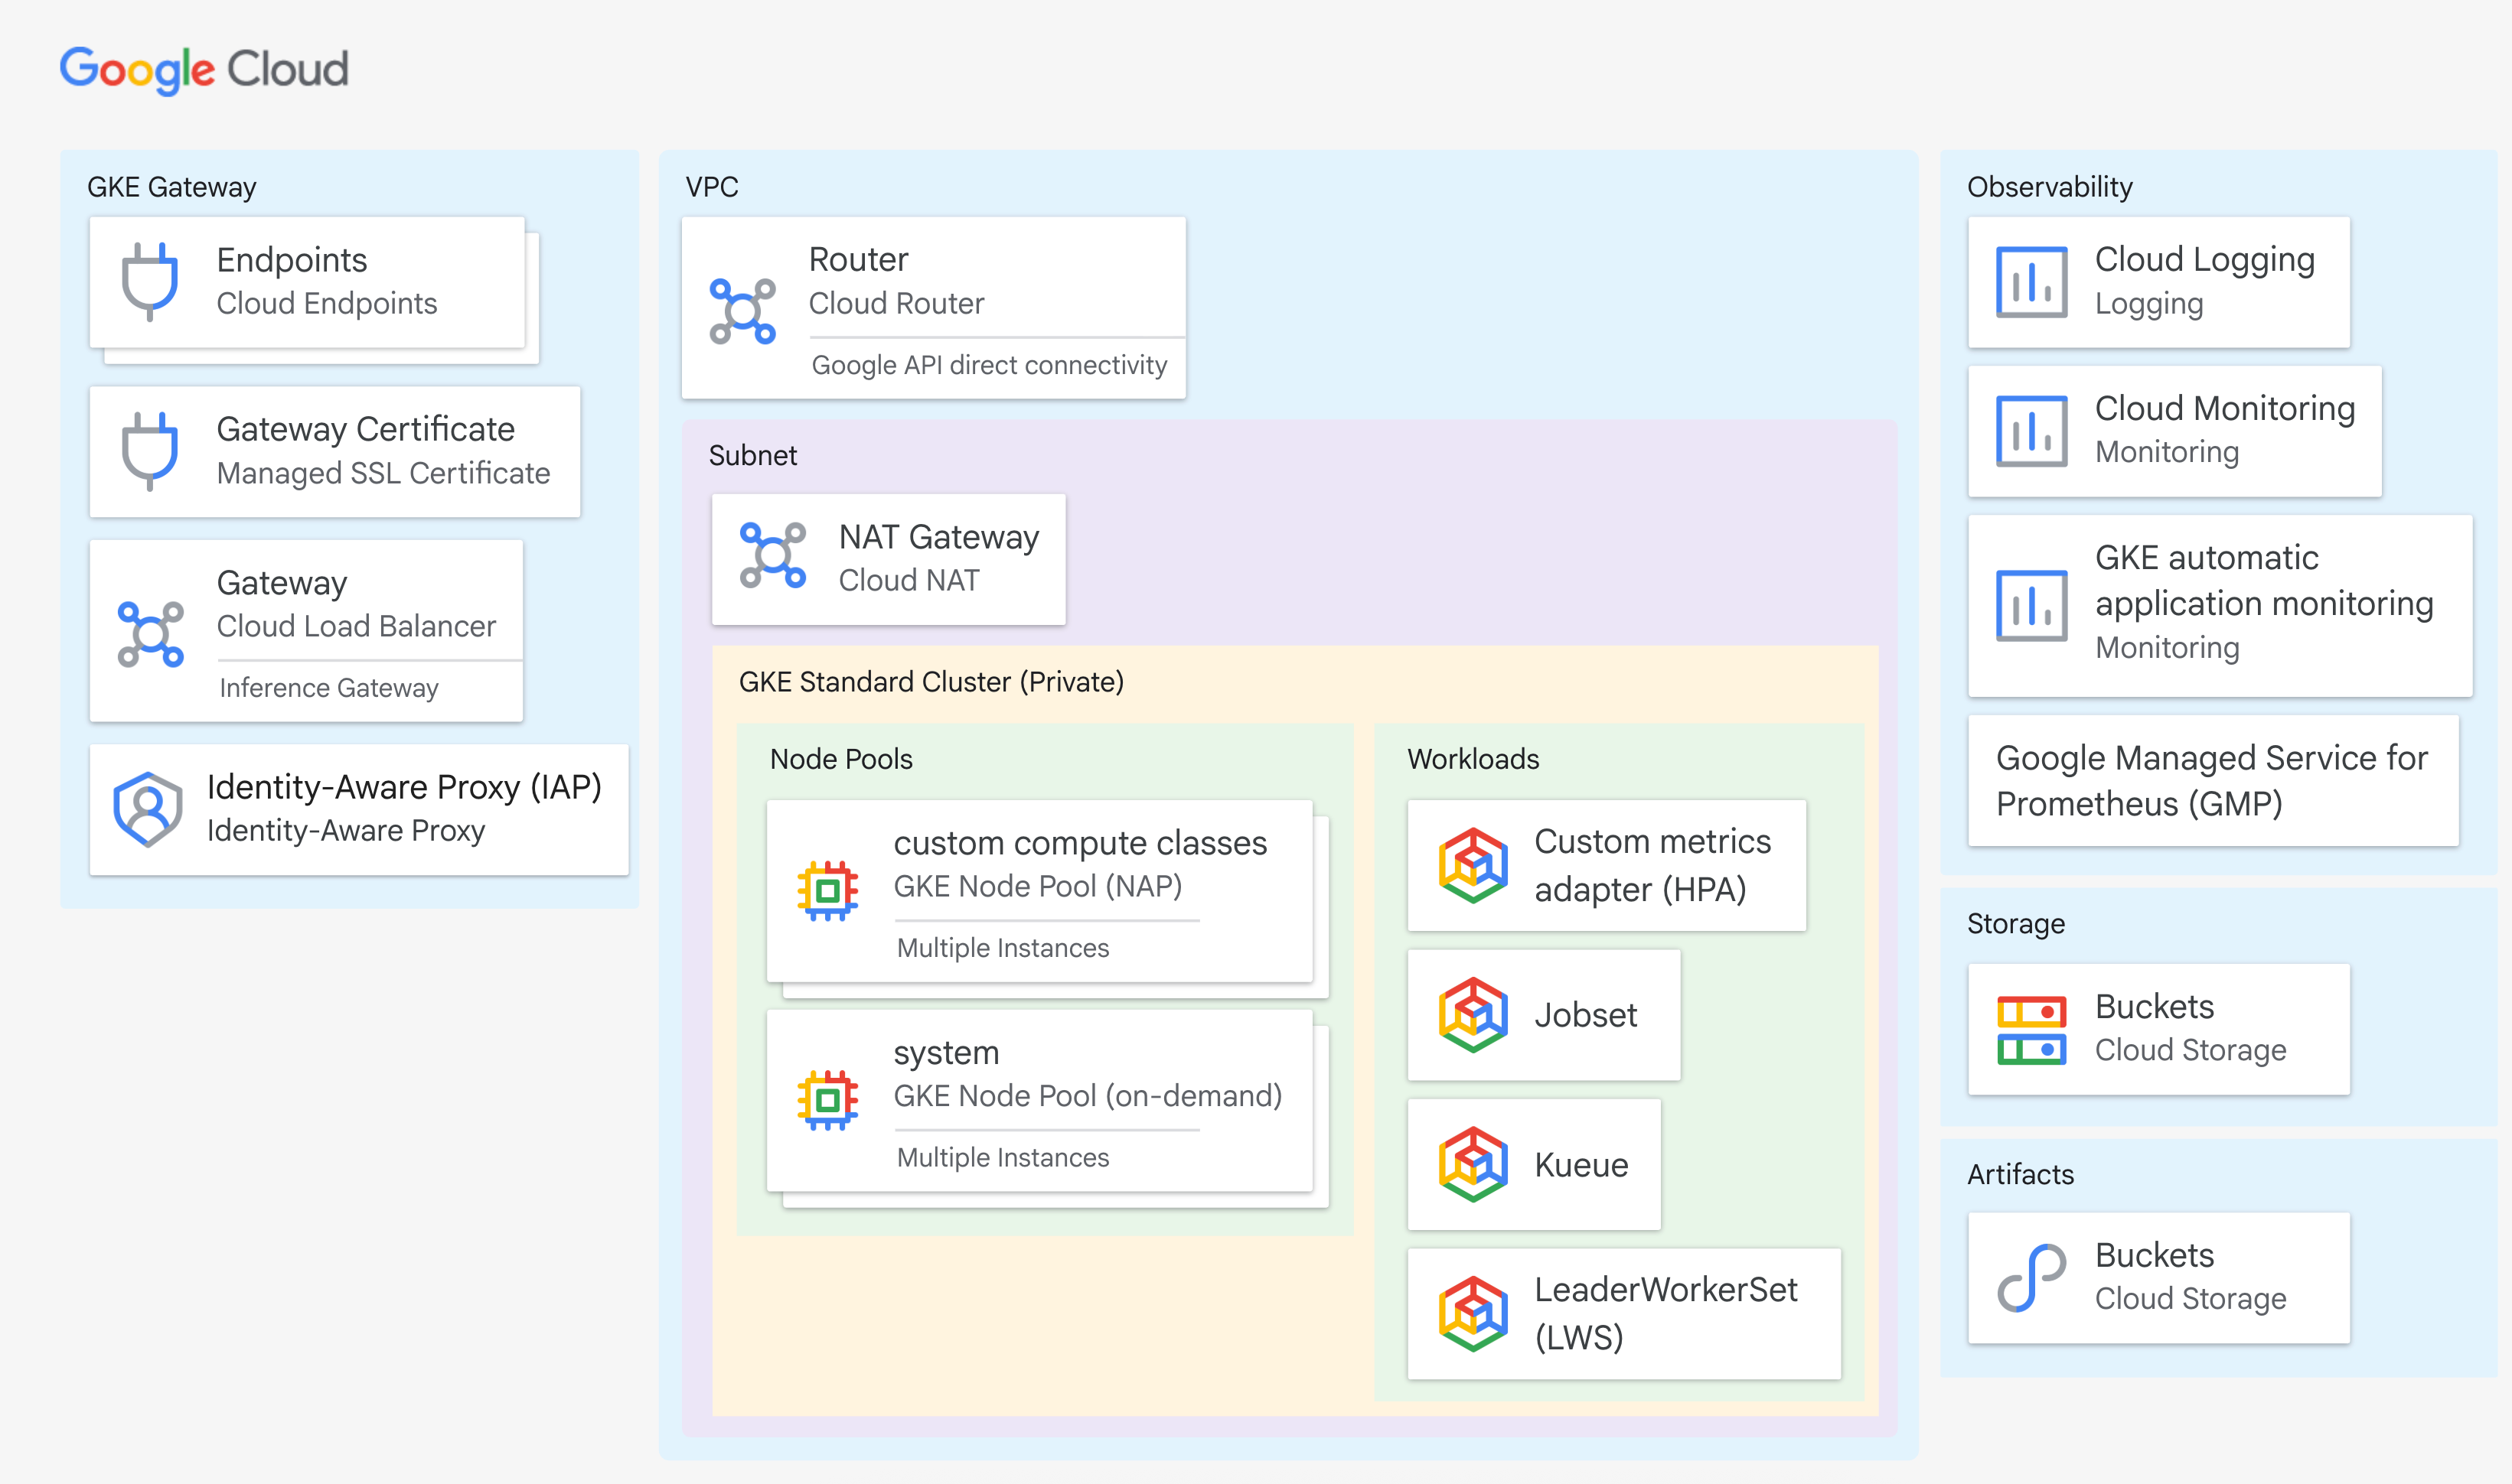Select the 'Jobset' workload label
The width and height of the screenshot is (2512, 1484).
tap(1586, 1015)
